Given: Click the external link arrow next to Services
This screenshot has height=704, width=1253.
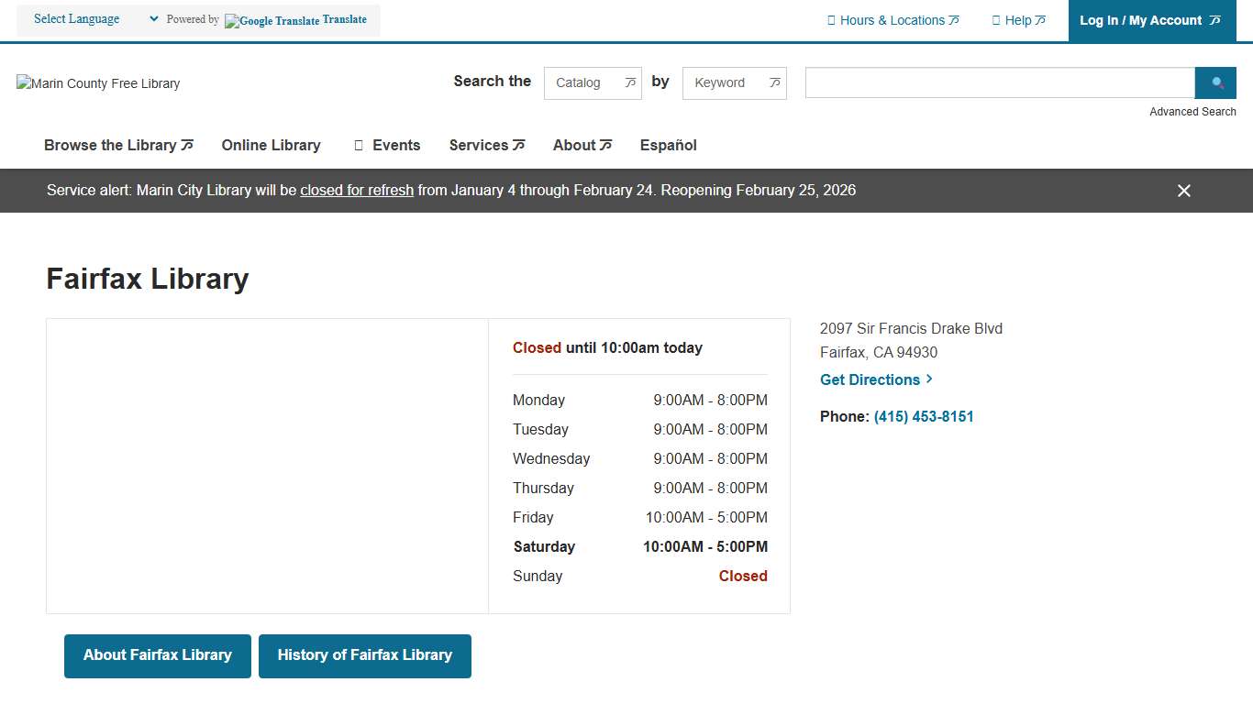Looking at the screenshot, I should click(x=520, y=144).
